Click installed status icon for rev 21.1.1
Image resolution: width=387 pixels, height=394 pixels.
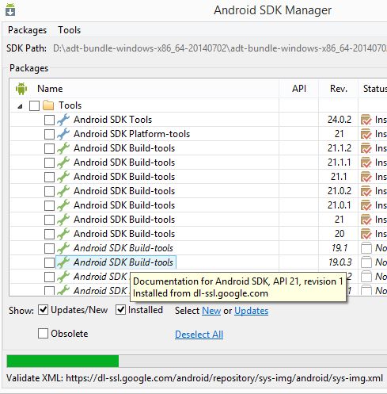[x=366, y=163]
